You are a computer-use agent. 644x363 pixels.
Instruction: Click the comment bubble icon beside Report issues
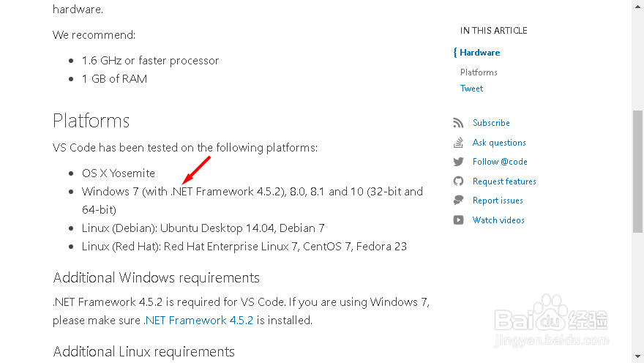(x=458, y=201)
